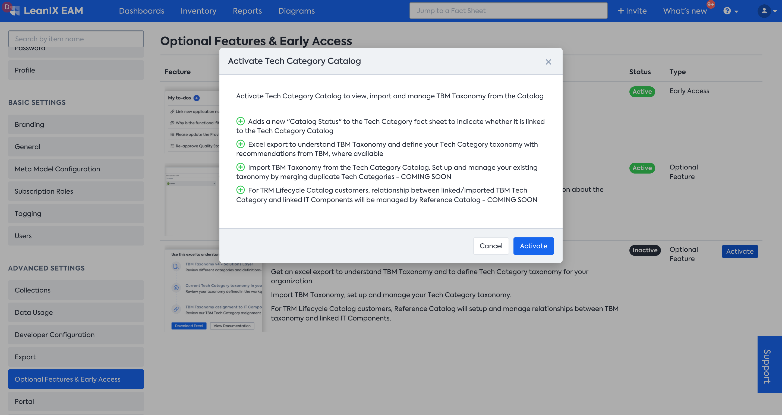Open the Diagrams menu

[296, 11]
